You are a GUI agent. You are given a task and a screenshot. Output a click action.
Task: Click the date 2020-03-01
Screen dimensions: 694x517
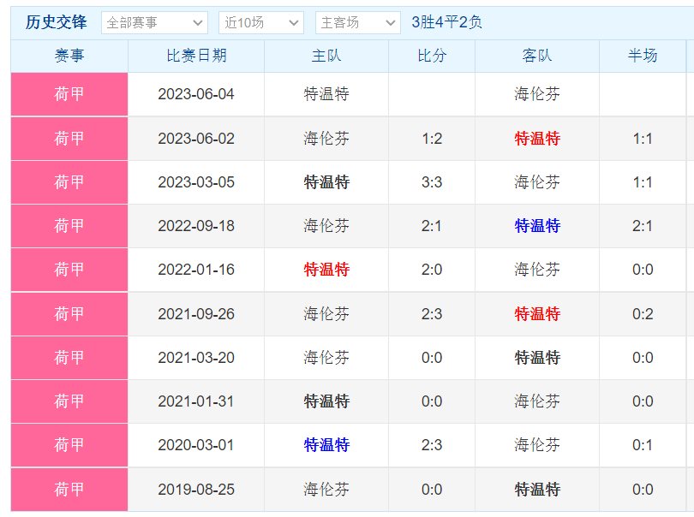[x=196, y=445]
